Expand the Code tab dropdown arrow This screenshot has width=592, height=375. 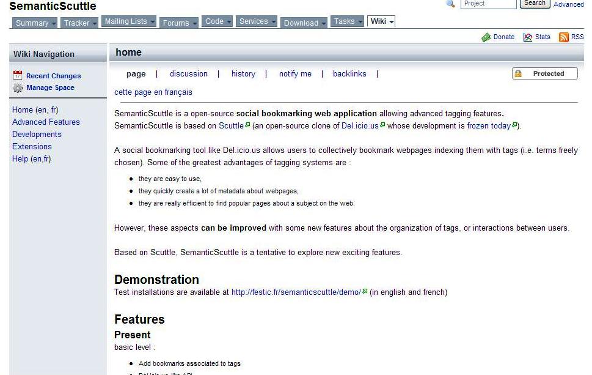pyautogui.click(x=228, y=22)
